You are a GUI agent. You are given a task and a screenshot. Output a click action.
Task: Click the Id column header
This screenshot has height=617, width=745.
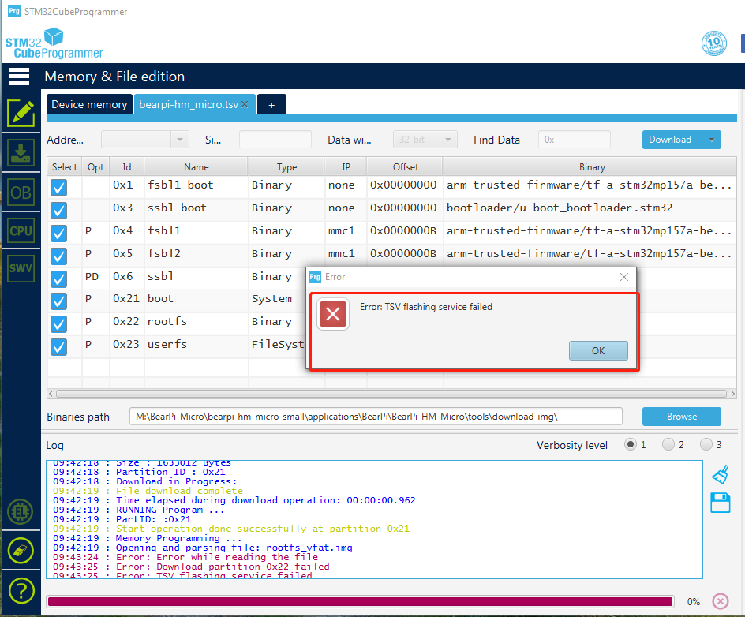point(127,167)
